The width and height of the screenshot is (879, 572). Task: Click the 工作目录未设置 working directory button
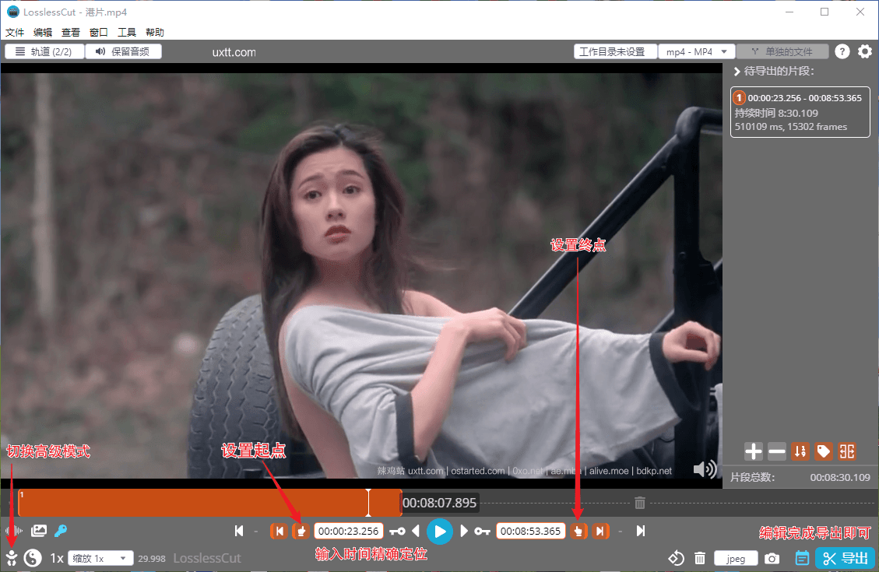coord(613,51)
